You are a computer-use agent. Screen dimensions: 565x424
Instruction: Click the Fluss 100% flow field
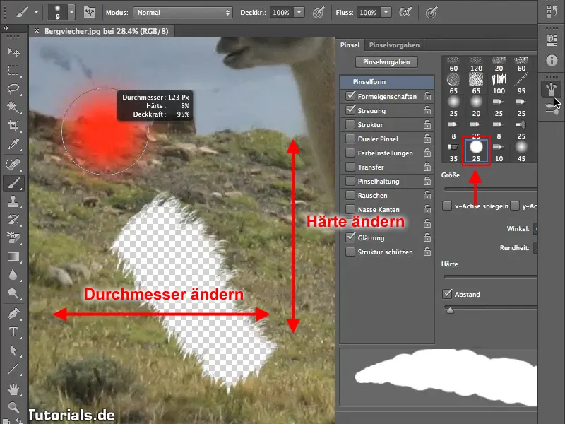(368, 13)
